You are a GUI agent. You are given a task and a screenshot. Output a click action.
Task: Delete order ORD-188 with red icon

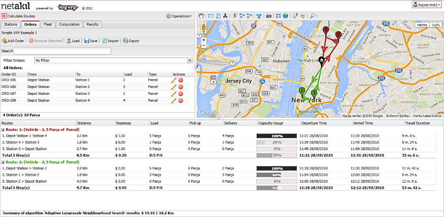click(181, 101)
